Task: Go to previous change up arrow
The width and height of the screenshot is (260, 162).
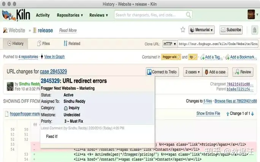Action: (x=228, y=114)
